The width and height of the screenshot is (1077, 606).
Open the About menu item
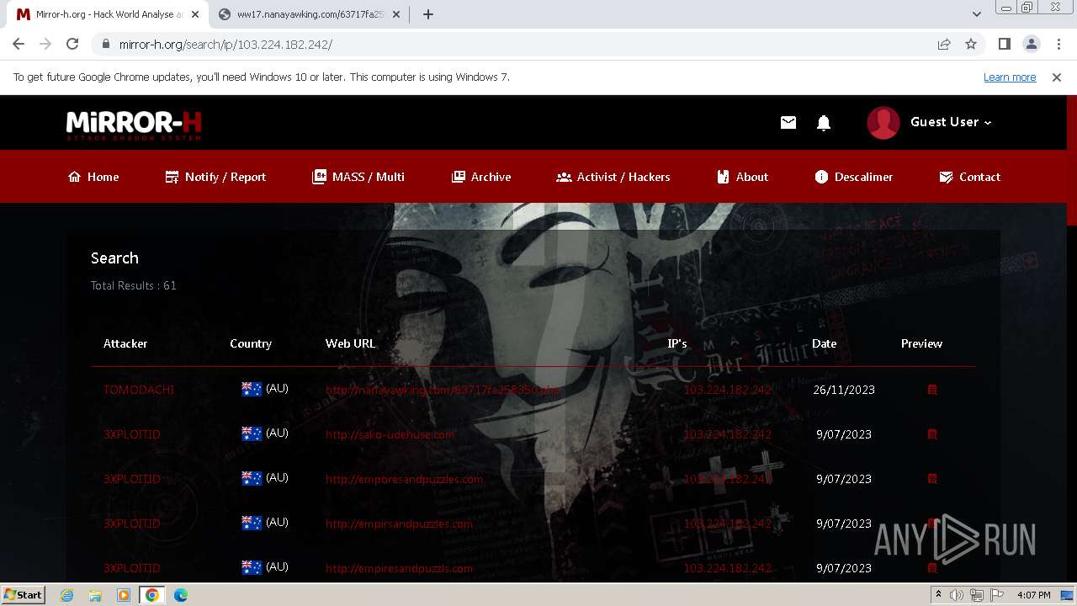742,177
